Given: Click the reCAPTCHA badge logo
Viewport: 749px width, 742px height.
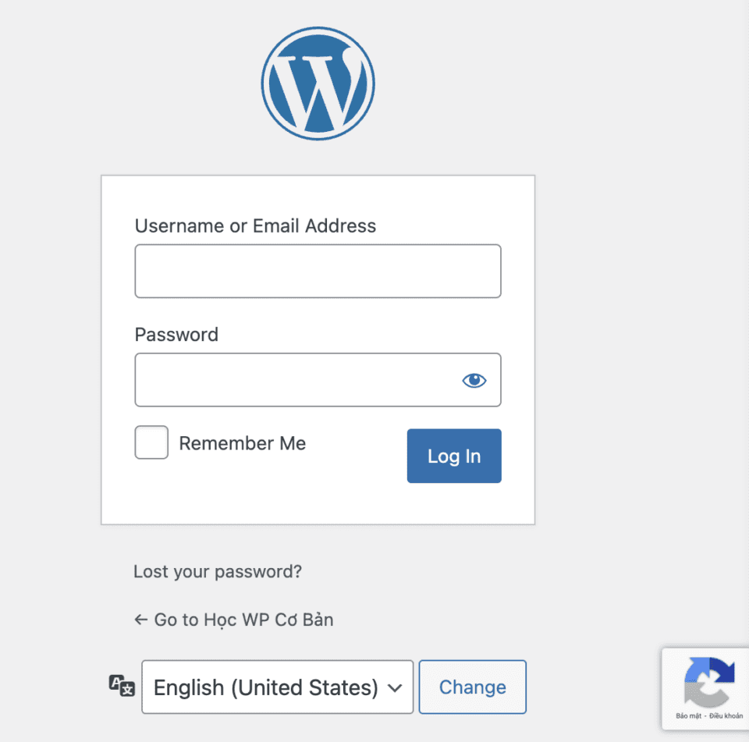Looking at the screenshot, I should tap(709, 680).
